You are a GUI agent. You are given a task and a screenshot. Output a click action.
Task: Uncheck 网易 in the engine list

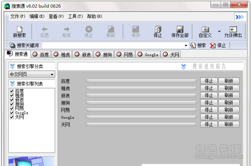tap(12, 108)
